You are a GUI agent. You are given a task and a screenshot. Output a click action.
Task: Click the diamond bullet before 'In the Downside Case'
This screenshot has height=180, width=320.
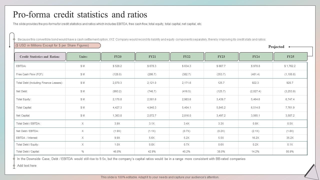(x=14, y=159)
